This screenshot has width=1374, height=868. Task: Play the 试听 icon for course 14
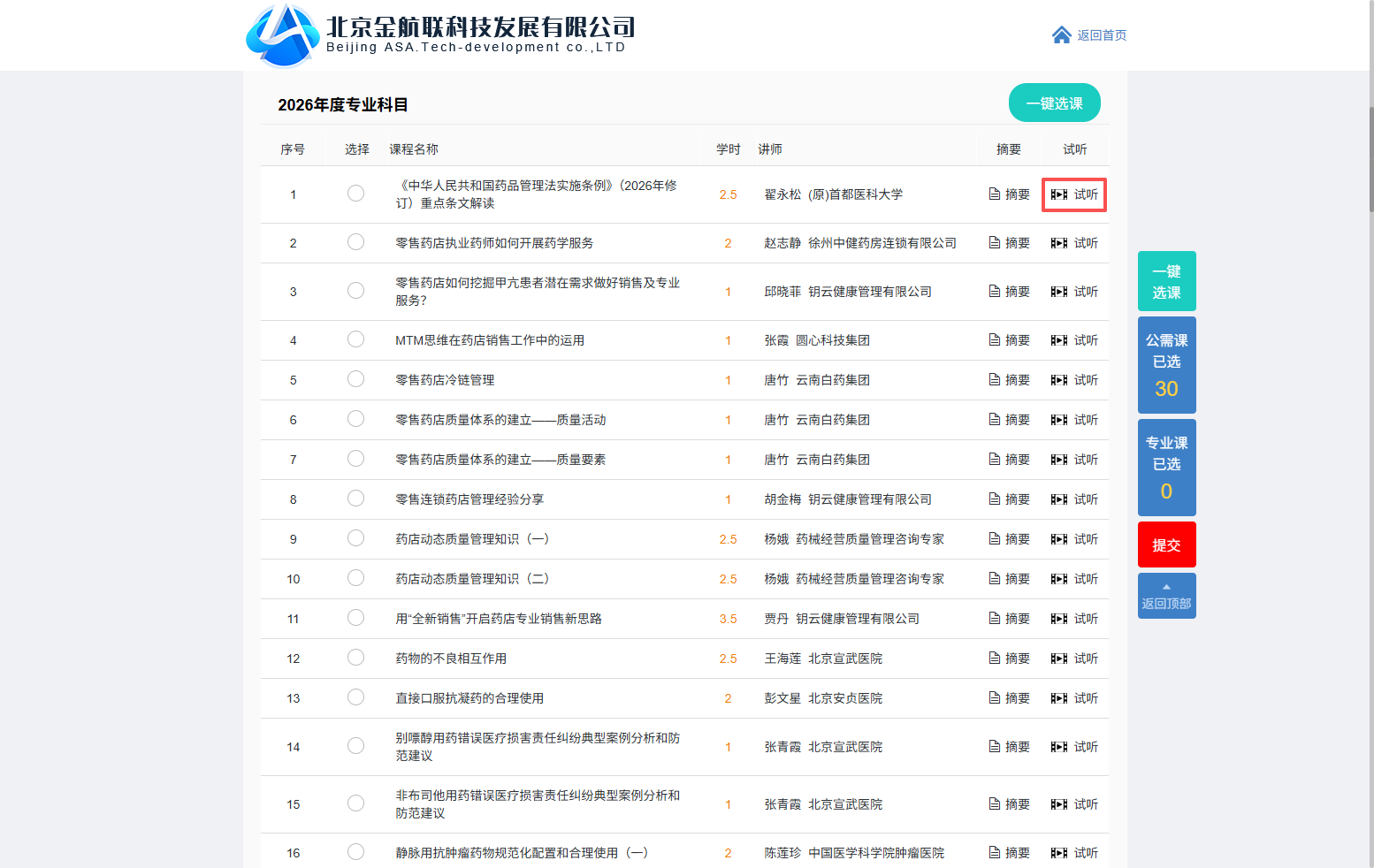1059,747
